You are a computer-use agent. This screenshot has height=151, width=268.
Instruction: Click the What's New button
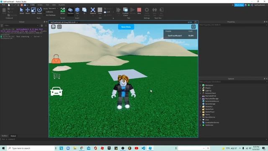[x=239, y=5]
